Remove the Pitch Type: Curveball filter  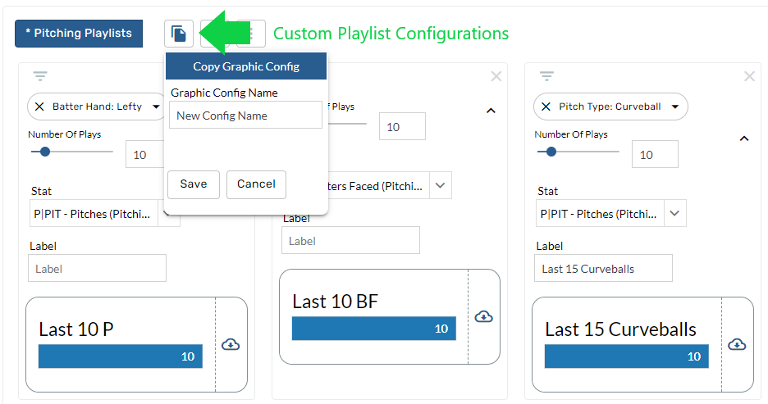tap(546, 107)
